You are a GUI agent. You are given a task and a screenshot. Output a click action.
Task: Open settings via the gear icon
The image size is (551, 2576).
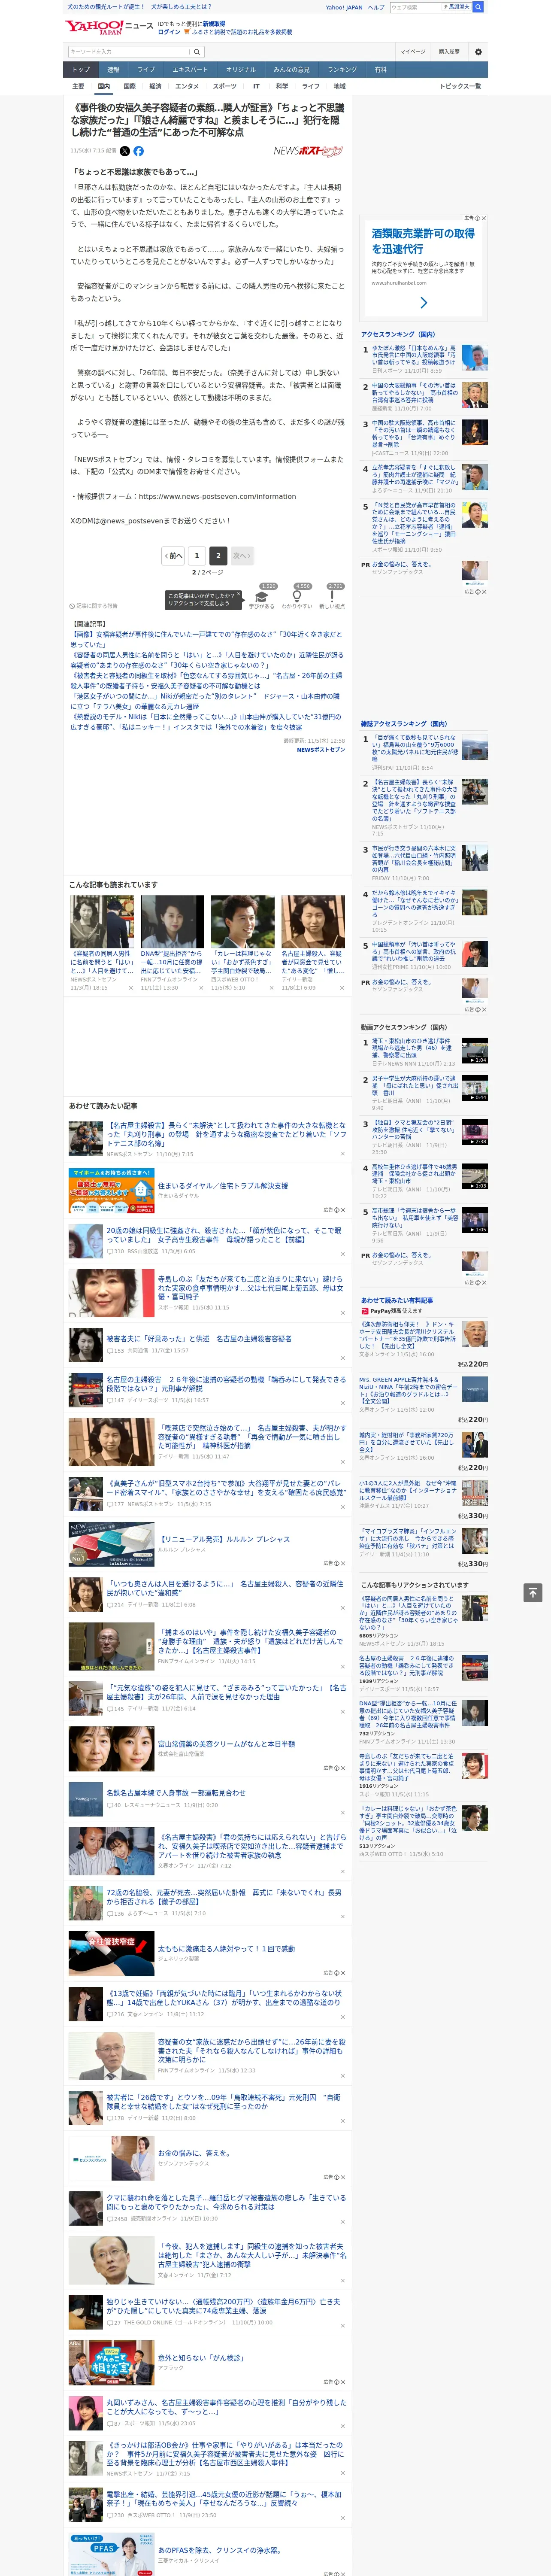(x=478, y=51)
